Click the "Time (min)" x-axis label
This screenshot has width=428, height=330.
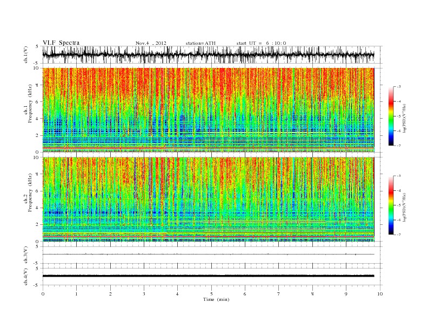tap(216, 299)
